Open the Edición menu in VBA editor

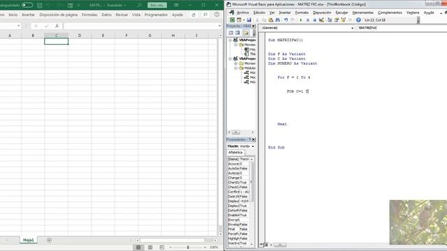tap(259, 13)
